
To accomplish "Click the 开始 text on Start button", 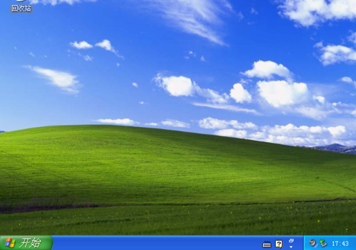I will [30, 243].
